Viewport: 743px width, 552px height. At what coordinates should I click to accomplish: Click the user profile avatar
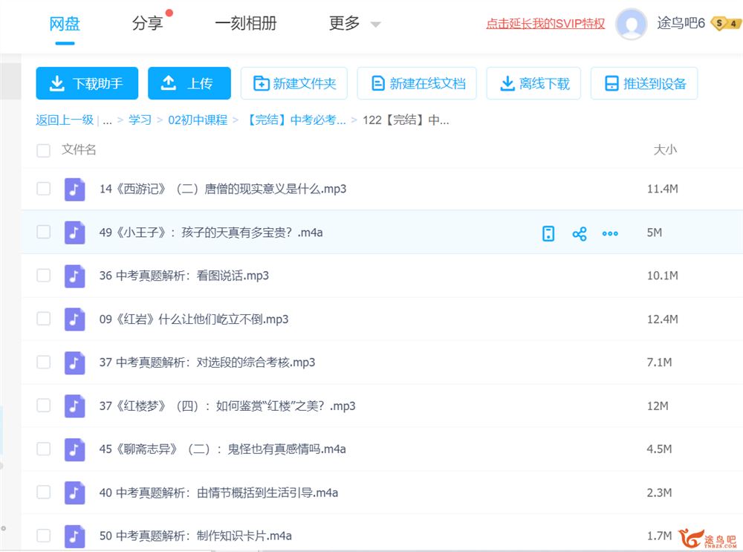(632, 24)
